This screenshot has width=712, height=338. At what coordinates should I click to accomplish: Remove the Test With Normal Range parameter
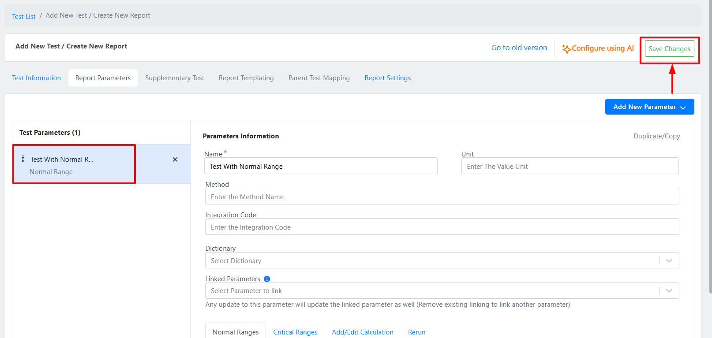tap(175, 160)
